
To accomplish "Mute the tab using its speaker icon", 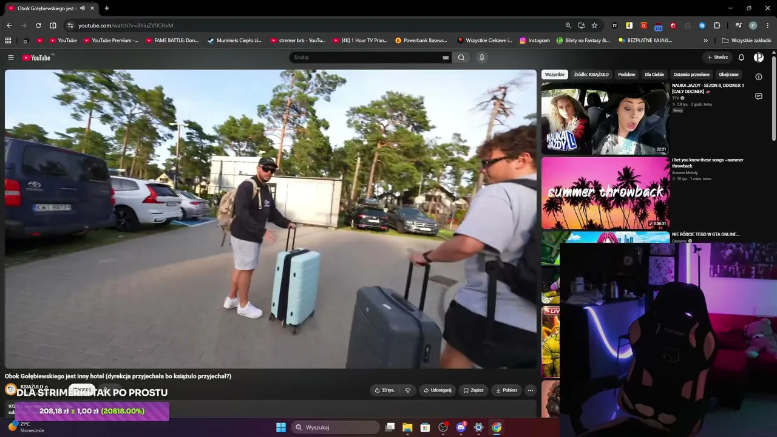I will tap(83, 8).
